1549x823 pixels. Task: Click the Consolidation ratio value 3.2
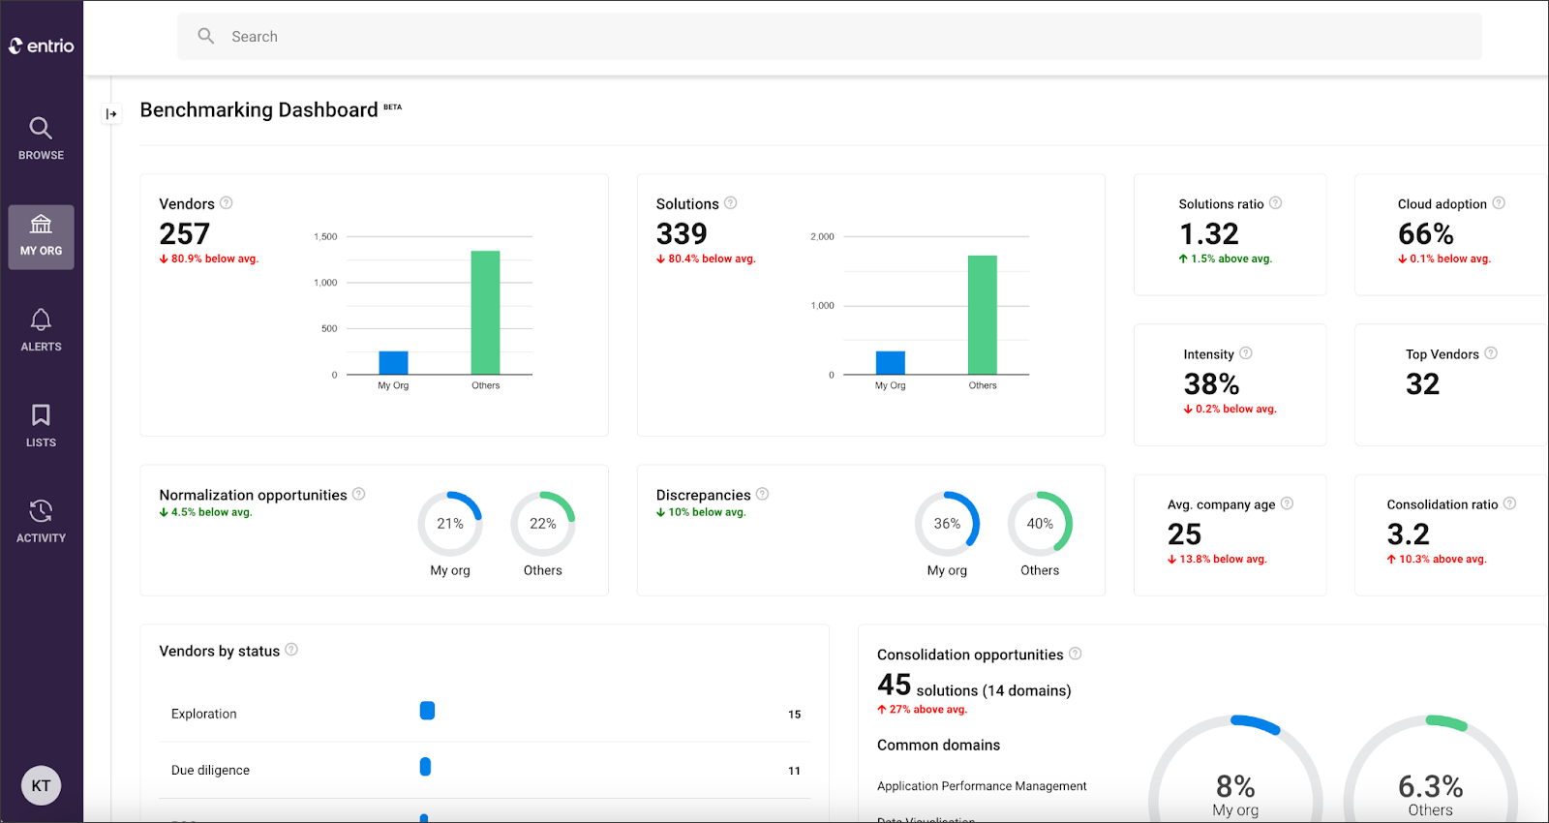click(x=1409, y=533)
